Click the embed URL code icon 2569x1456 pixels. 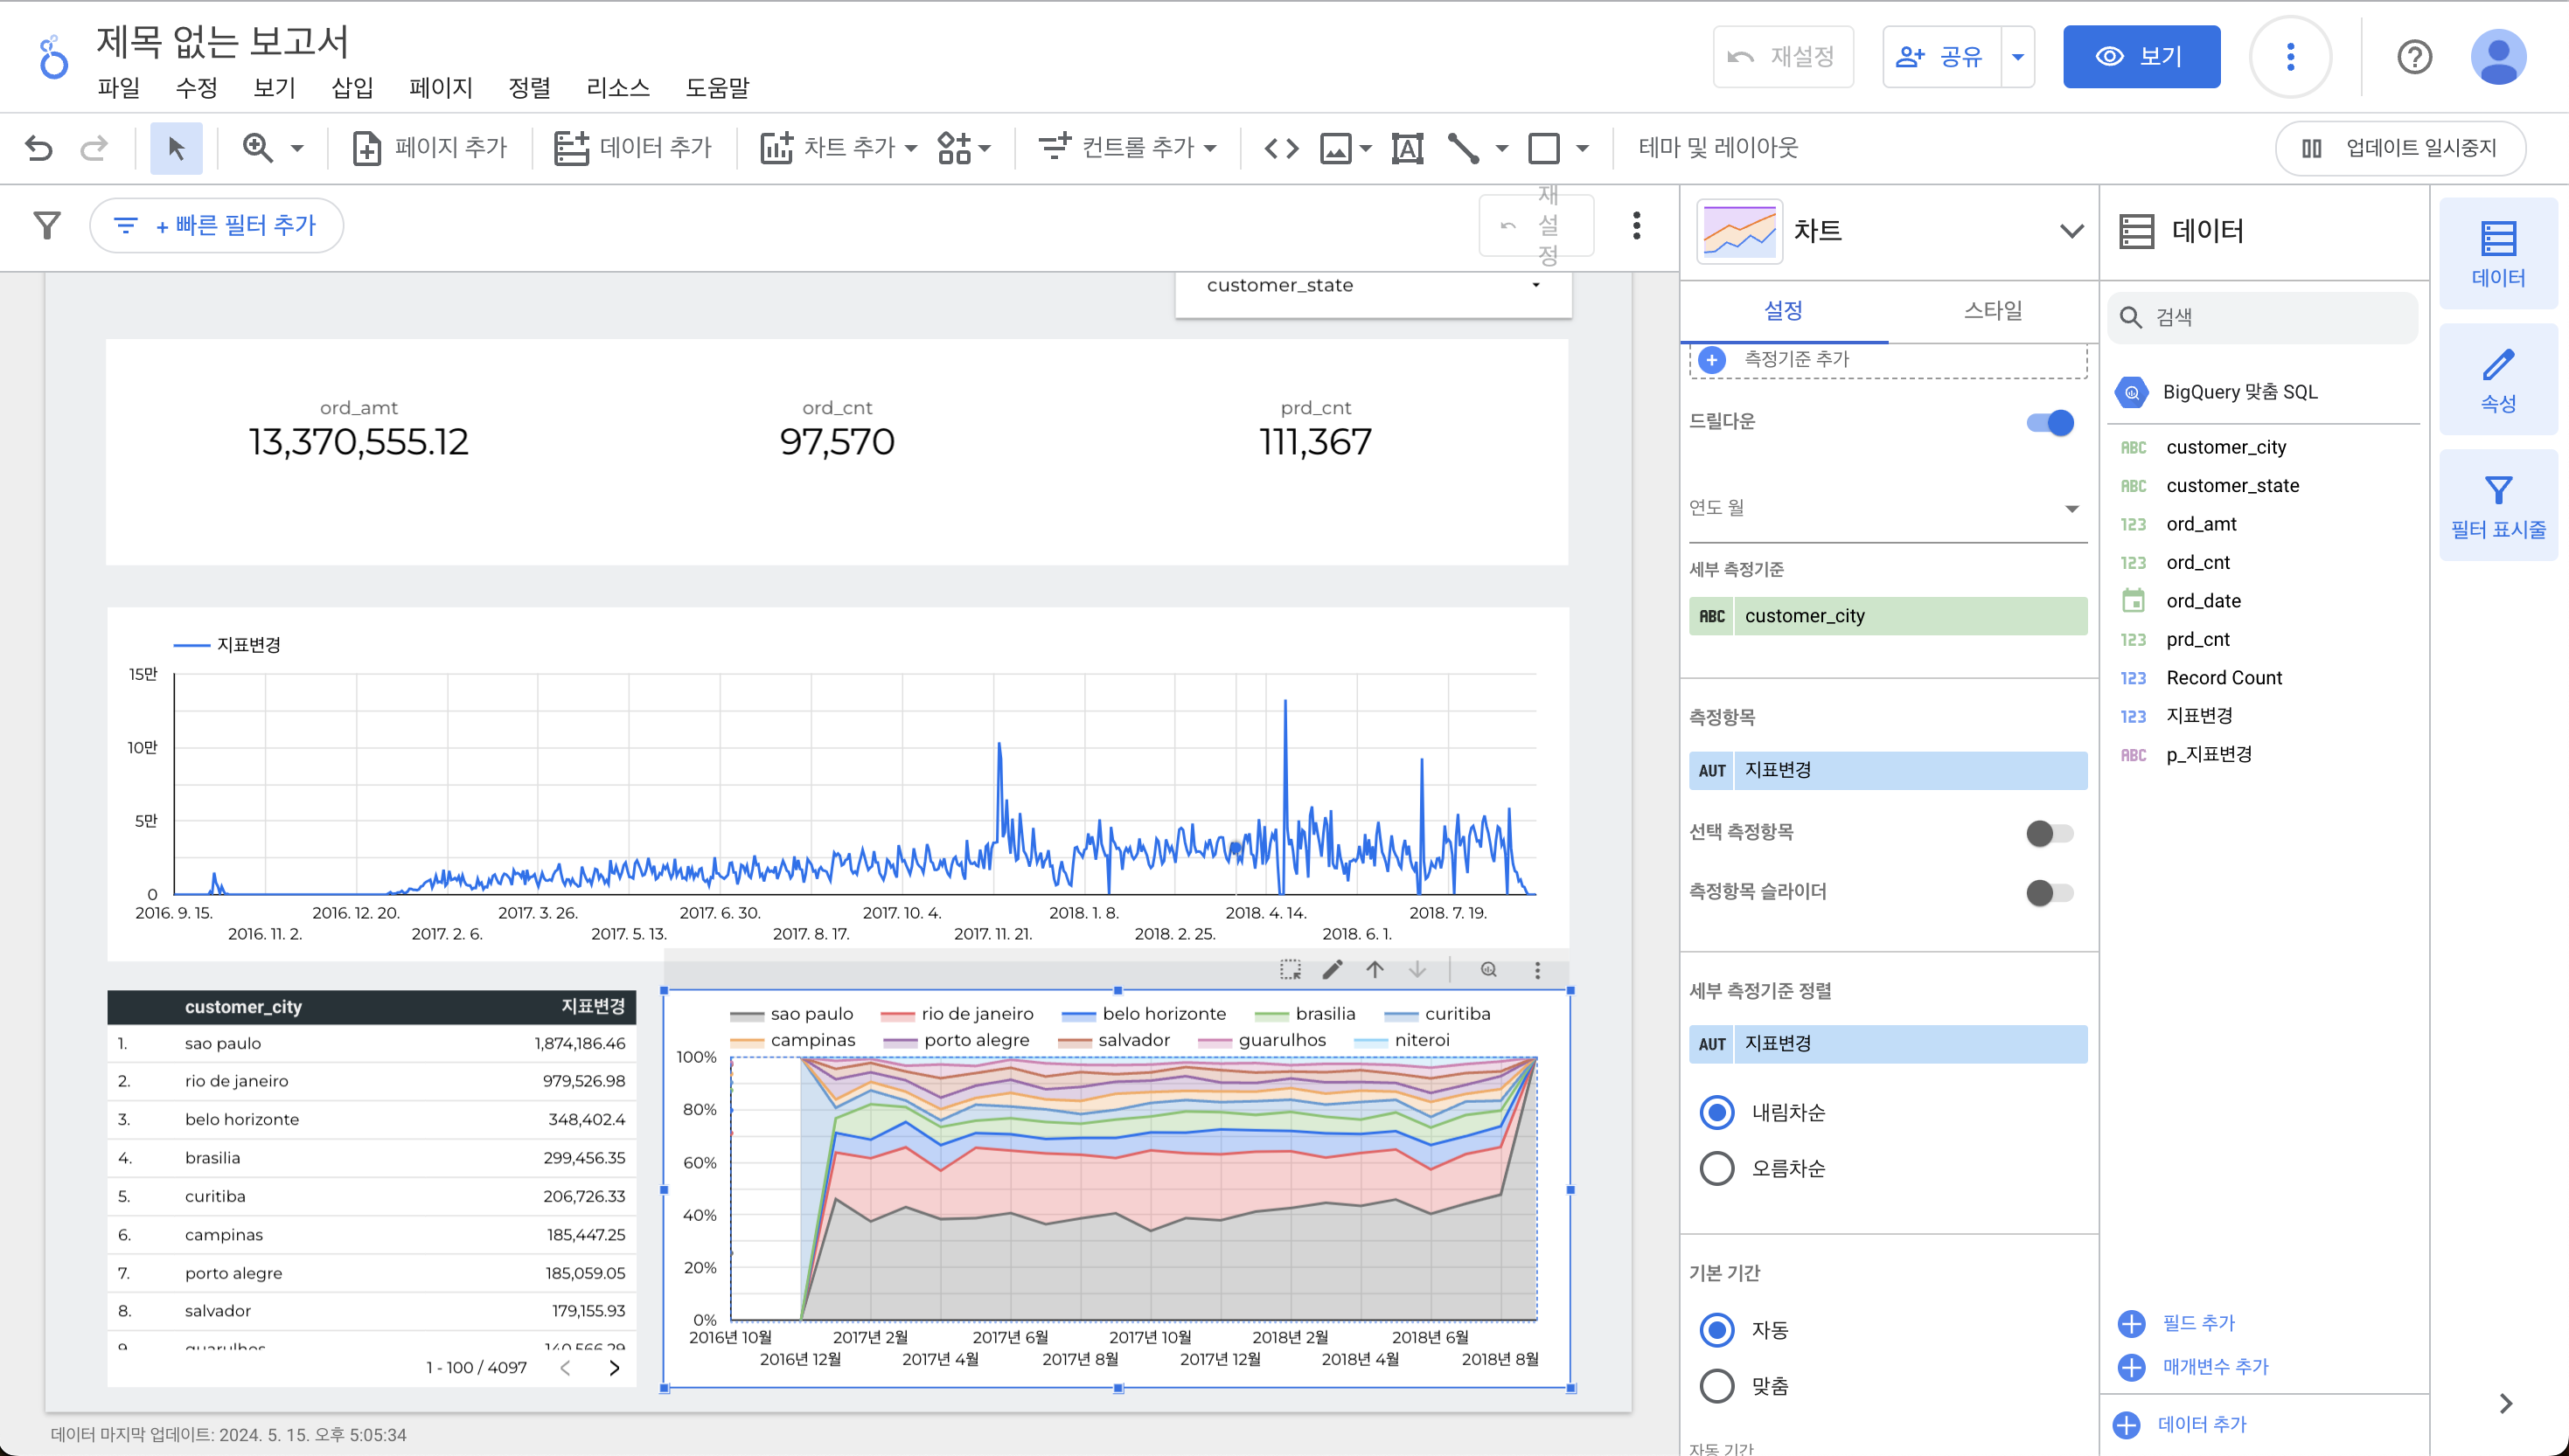click(1282, 148)
